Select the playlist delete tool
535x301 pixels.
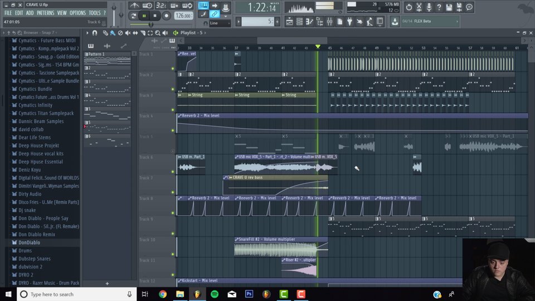pyautogui.click(x=120, y=33)
